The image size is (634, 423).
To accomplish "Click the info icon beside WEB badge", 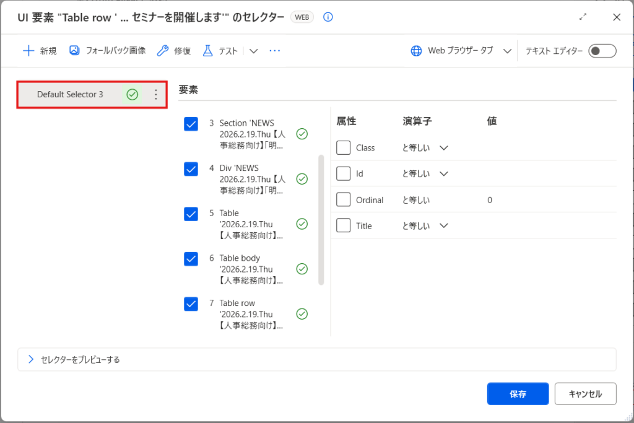I will (328, 17).
